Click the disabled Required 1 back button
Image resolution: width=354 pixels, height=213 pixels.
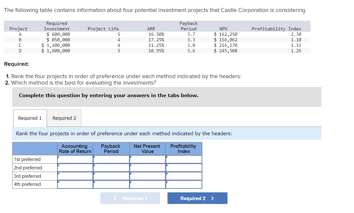point(130,198)
